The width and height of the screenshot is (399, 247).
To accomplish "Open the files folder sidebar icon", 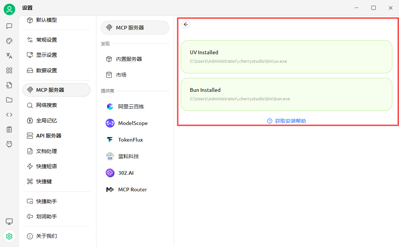I will 9,100.
